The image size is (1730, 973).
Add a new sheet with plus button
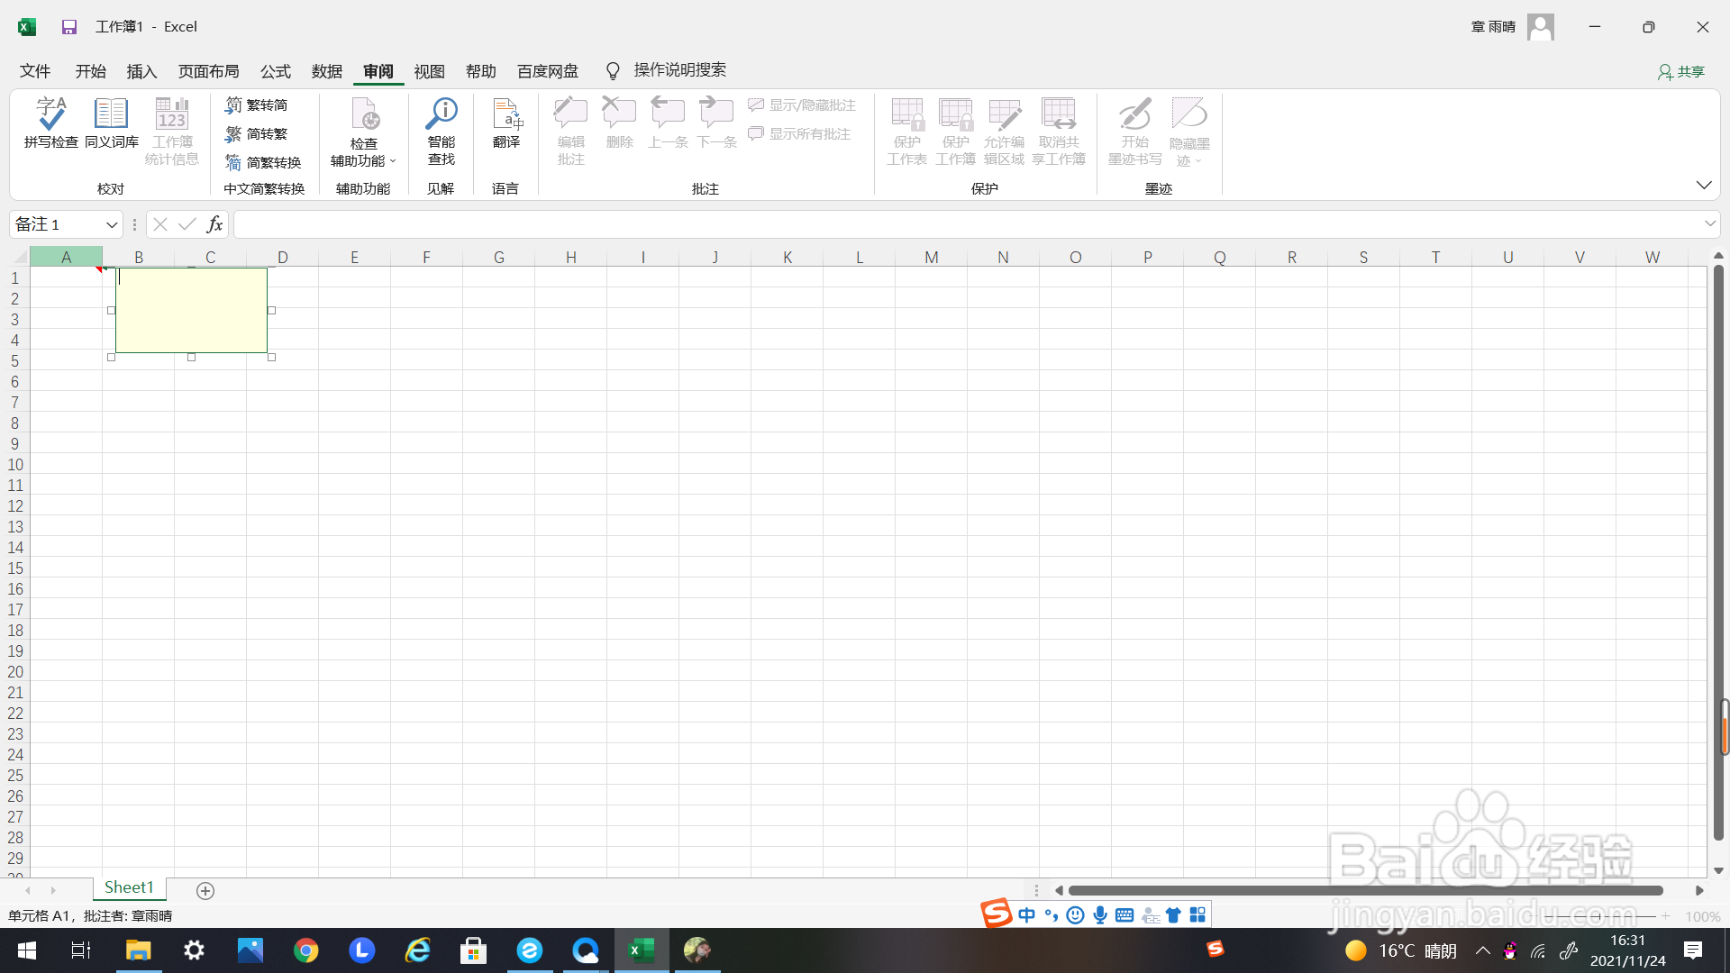pyautogui.click(x=205, y=891)
